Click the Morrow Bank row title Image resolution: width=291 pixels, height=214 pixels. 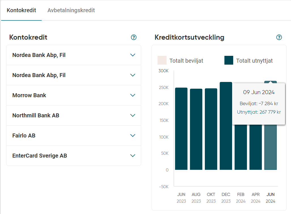click(x=29, y=95)
